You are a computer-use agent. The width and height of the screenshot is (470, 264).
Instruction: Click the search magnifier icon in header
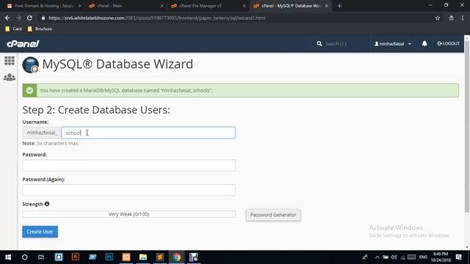point(319,44)
